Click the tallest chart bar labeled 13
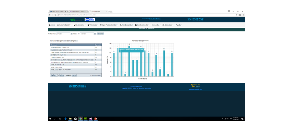 (129, 61)
